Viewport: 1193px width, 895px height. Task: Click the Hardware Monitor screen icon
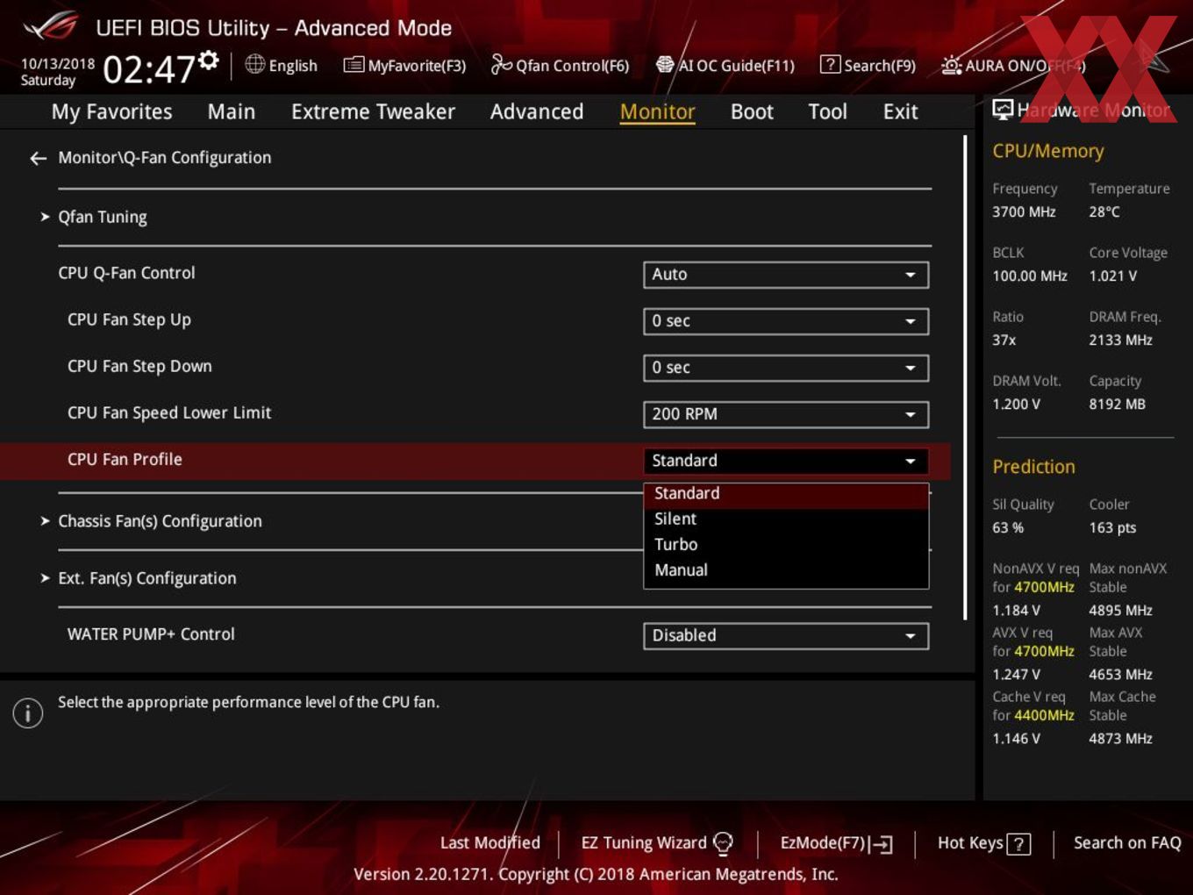(1003, 110)
